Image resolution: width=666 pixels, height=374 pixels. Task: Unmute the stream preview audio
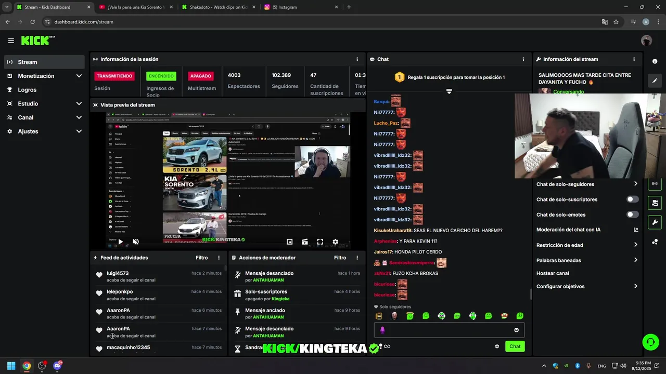click(136, 242)
